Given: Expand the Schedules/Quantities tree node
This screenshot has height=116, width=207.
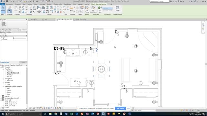Looking at the screenshot, I should point(1,98).
